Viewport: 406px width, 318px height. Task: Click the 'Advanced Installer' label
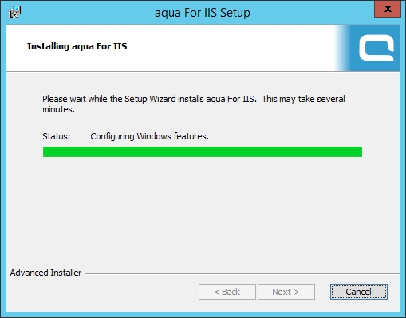[45, 273]
